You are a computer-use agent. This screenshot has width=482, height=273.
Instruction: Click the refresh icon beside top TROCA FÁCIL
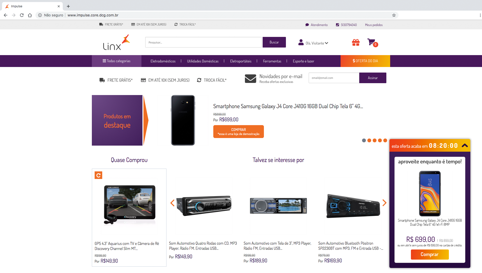pyautogui.click(x=176, y=25)
